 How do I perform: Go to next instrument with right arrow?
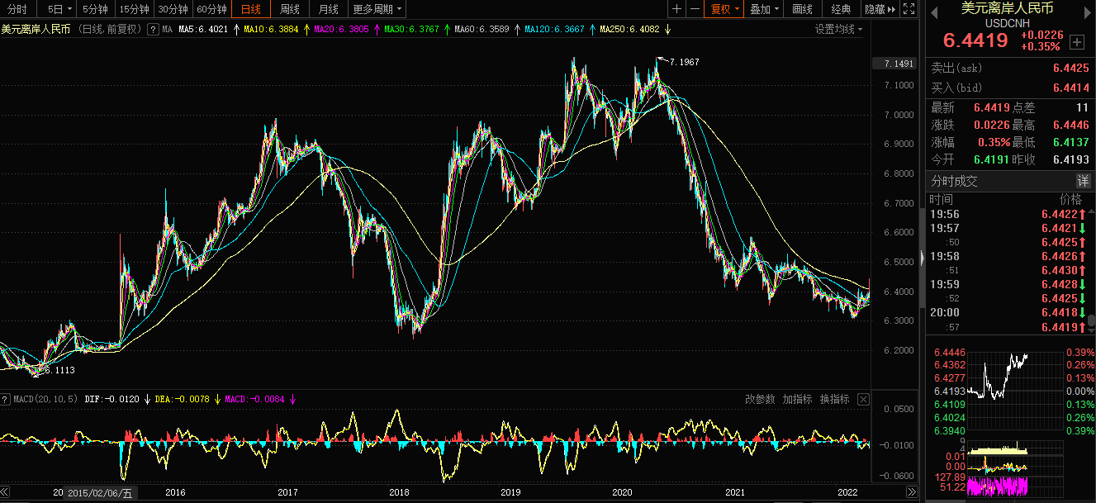1088,12
